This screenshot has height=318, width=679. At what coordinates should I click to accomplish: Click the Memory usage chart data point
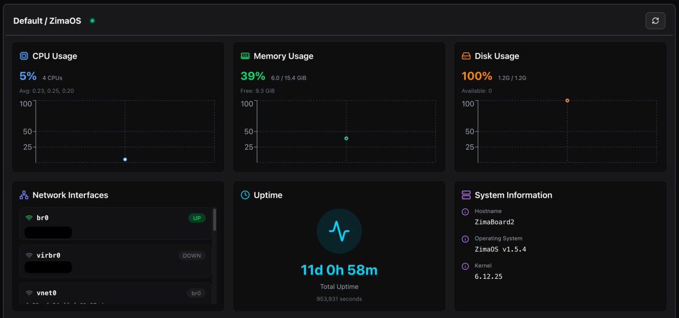click(x=346, y=138)
